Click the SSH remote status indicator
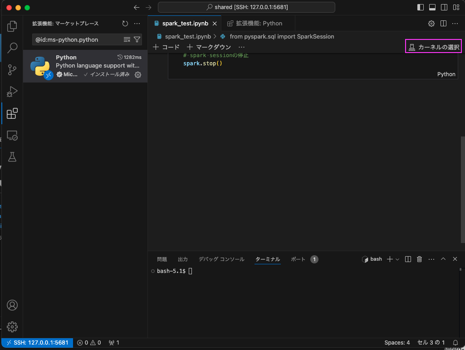Screen dimensions: 465x350 click(37, 343)
